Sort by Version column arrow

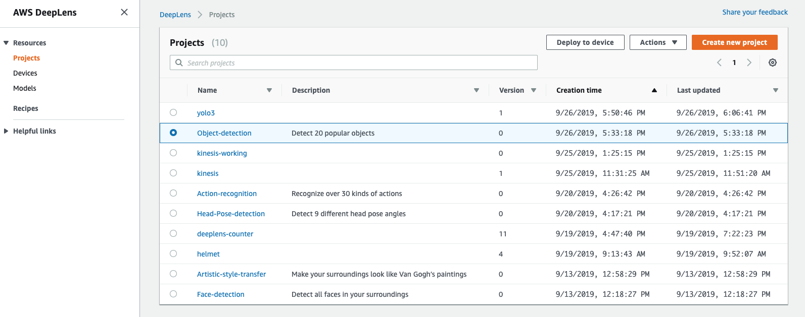pyautogui.click(x=534, y=90)
